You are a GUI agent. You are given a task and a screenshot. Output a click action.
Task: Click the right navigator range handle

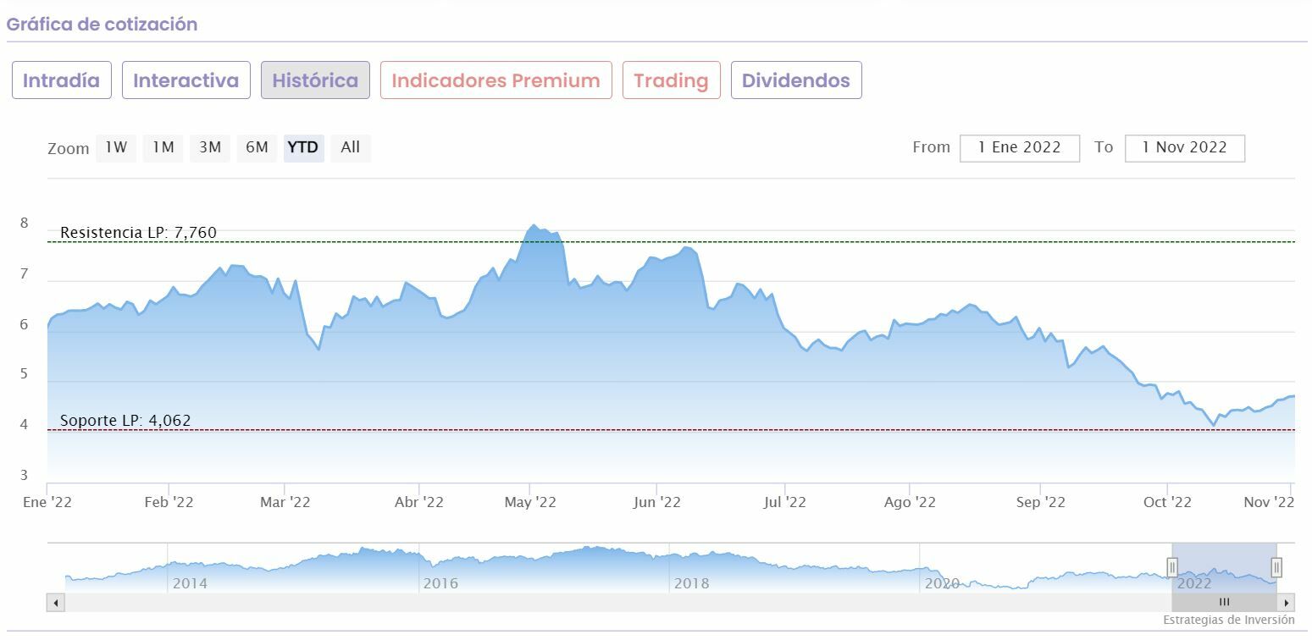[1276, 566]
